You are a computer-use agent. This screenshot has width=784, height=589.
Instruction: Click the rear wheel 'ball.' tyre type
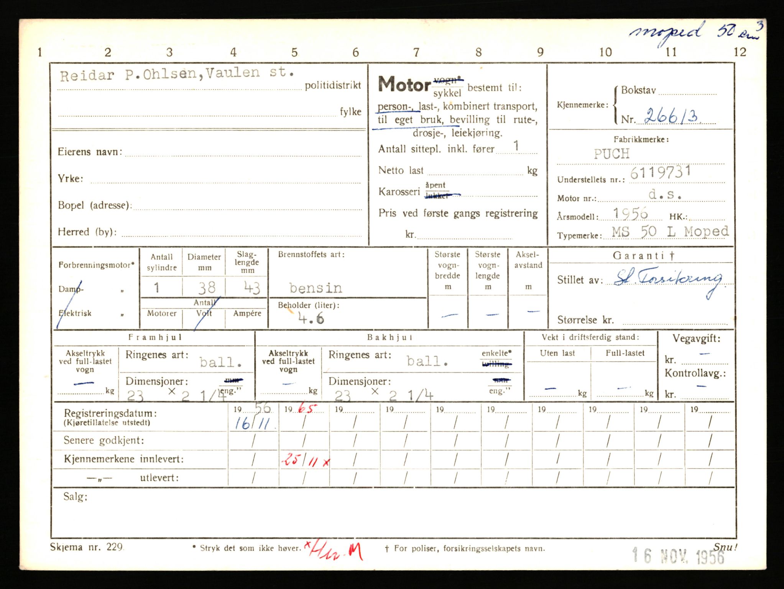(427, 361)
